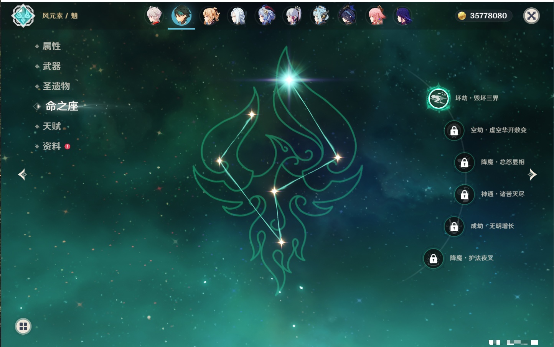
Task: Click the gold Mora coin icon
Action: point(462,16)
